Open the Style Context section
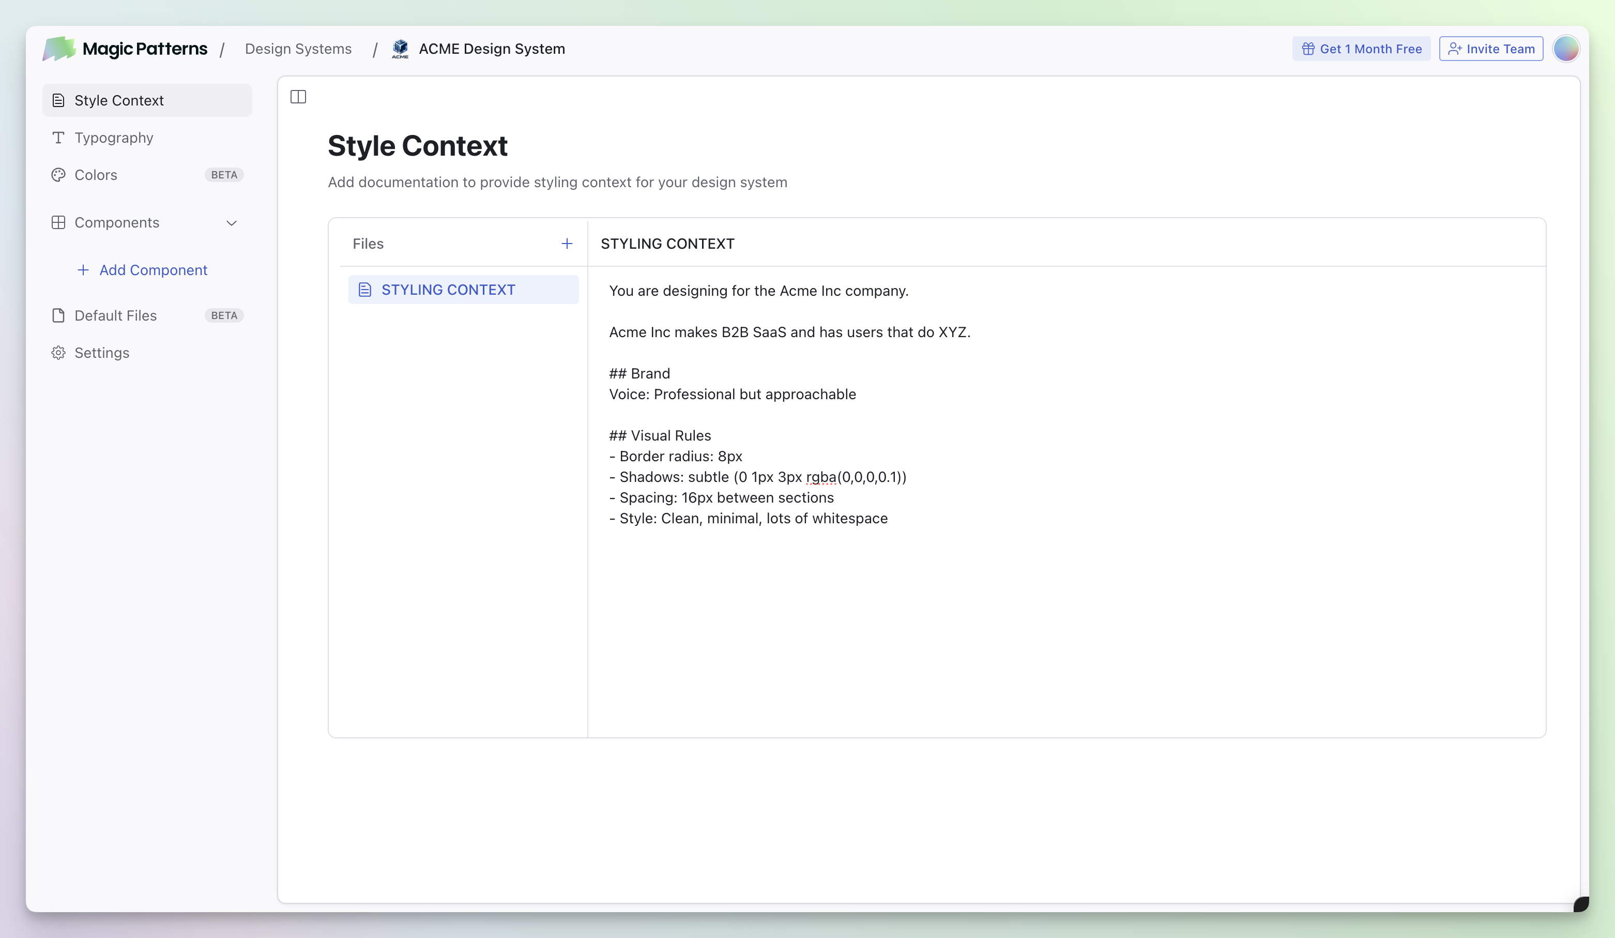The width and height of the screenshot is (1615, 938). pos(118,101)
